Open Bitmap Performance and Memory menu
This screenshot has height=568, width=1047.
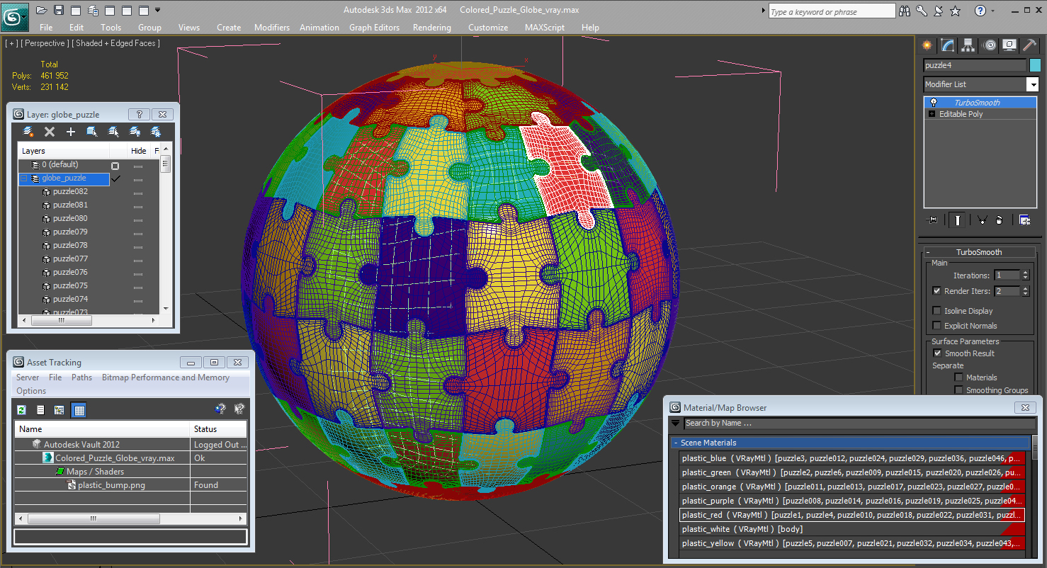coord(166,377)
